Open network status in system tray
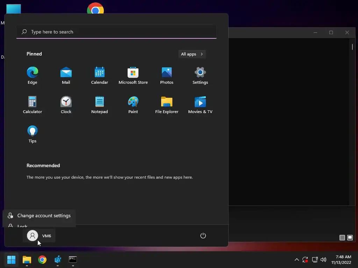Viewport: 358px width, 268px height. 315,260
